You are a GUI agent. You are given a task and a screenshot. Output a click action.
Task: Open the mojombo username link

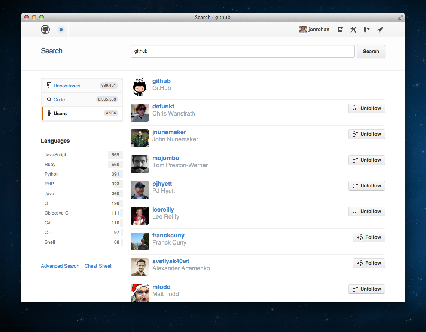pyautogui.click(x=165, y=158)
